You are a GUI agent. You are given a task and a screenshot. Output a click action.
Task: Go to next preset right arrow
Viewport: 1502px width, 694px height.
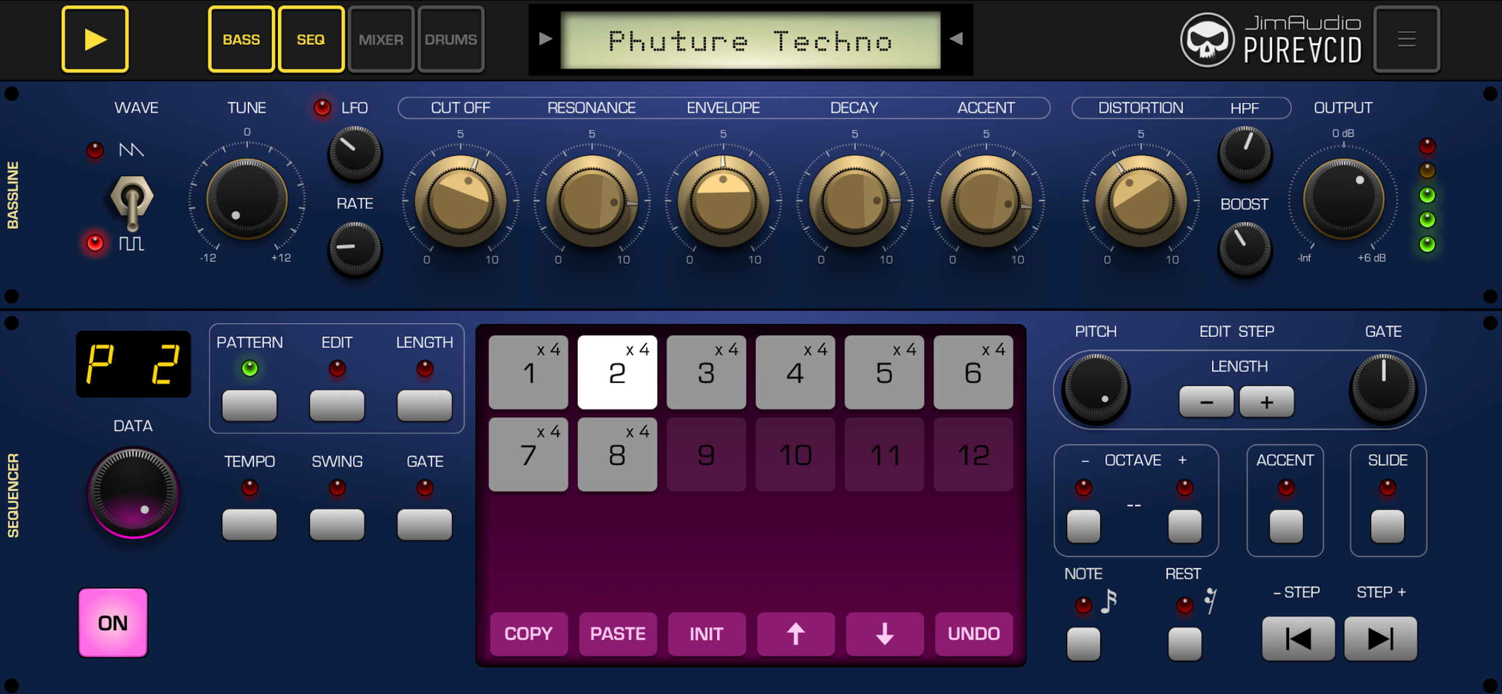956,39
